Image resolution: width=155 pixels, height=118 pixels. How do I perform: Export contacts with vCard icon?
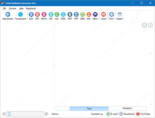click(103, 14)
